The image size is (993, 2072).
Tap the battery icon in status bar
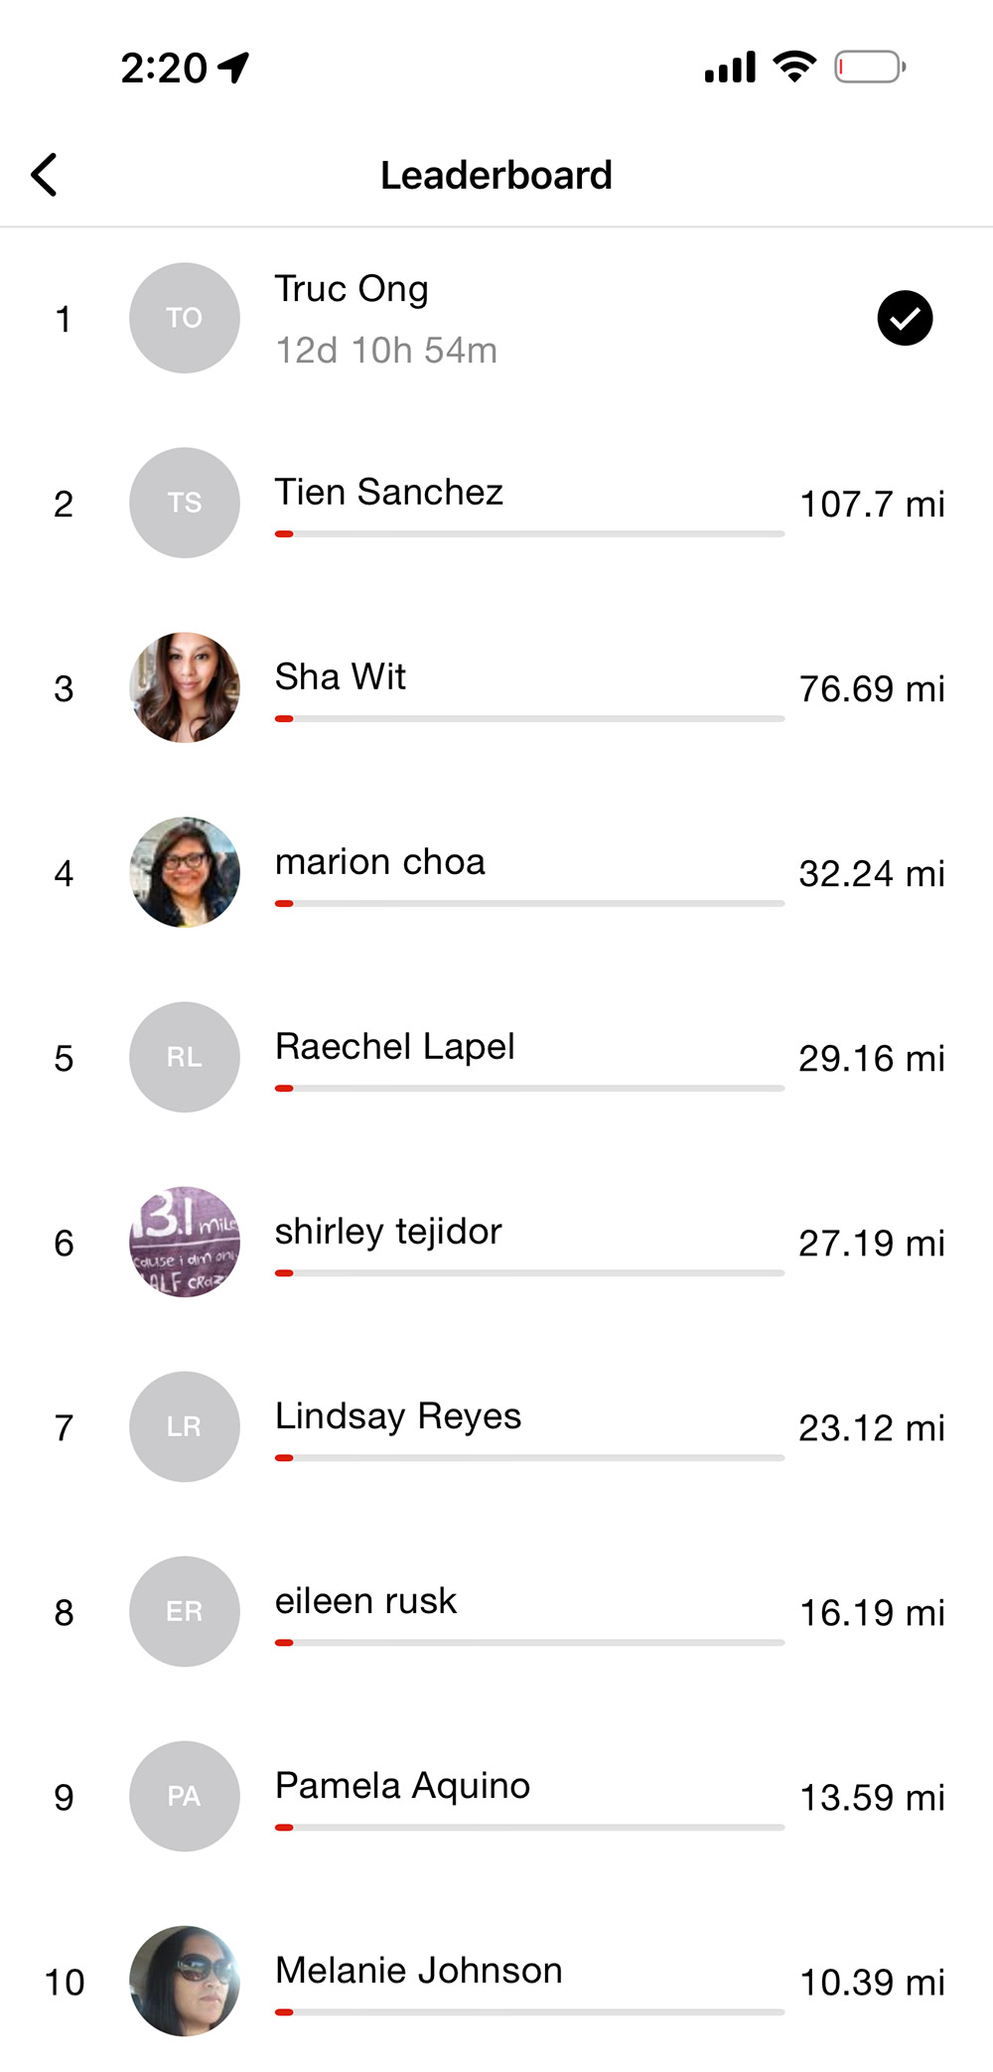[869, 68]
